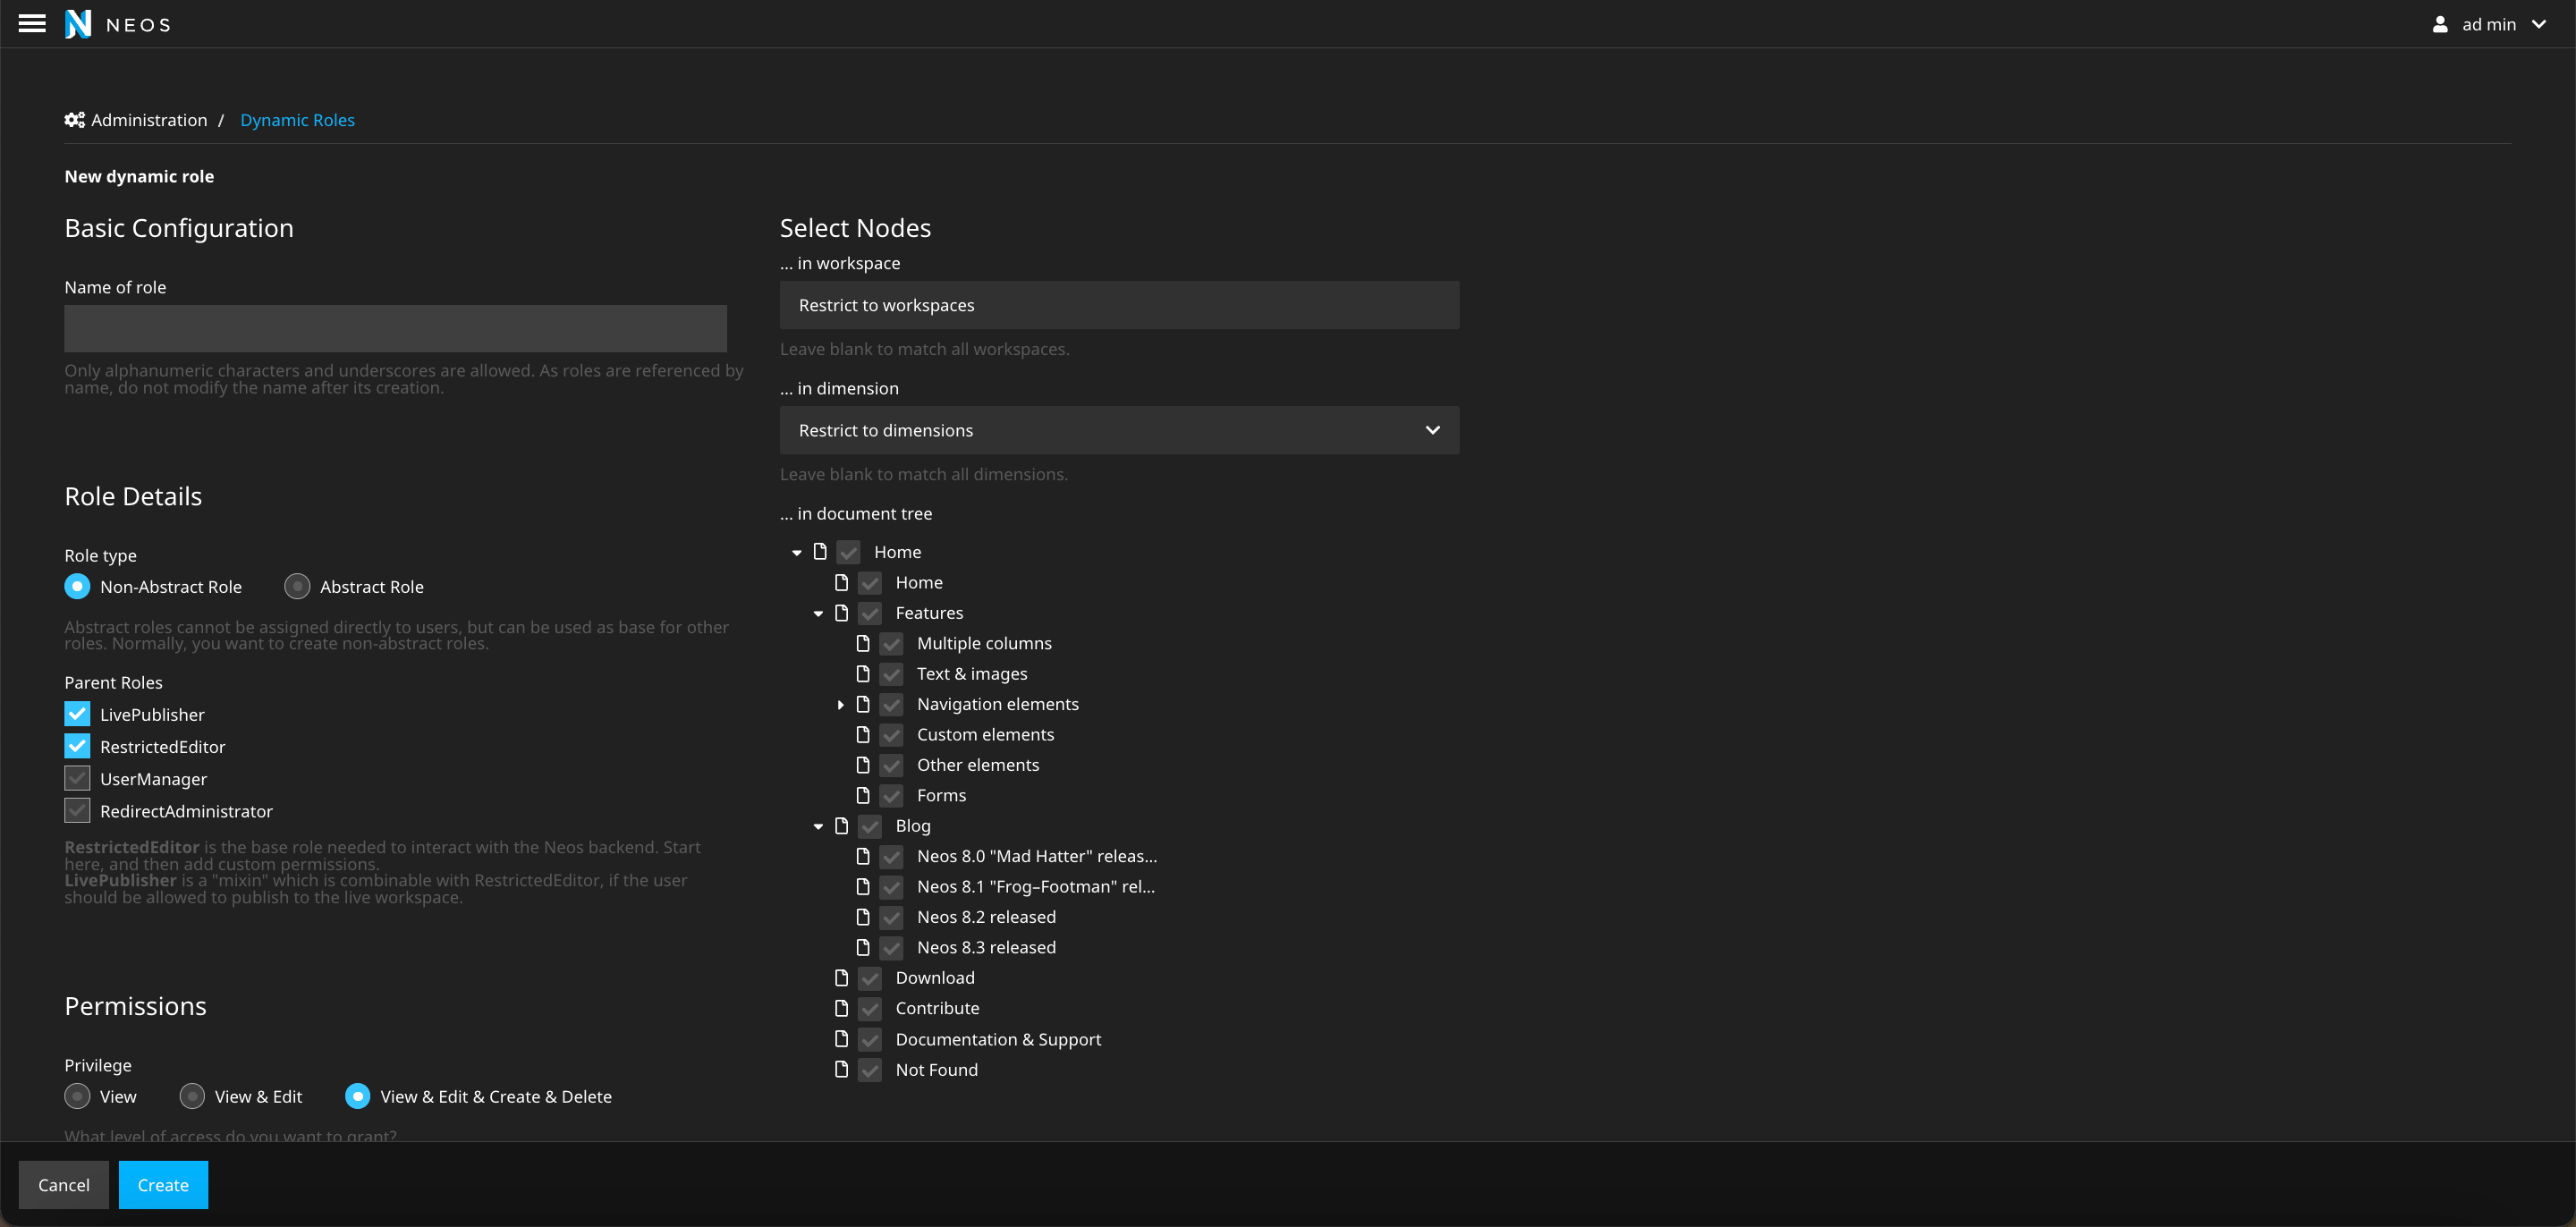Select the View & Edit privilege
This screenshot has height=1227, width=2576.
pyautogui.click(x=192, y=1096)
